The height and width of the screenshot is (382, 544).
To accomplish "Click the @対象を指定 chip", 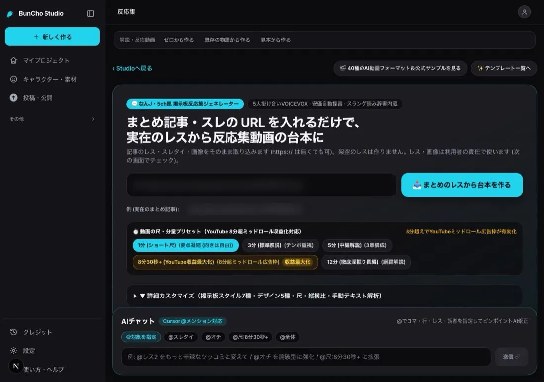I will pos(141,337).
